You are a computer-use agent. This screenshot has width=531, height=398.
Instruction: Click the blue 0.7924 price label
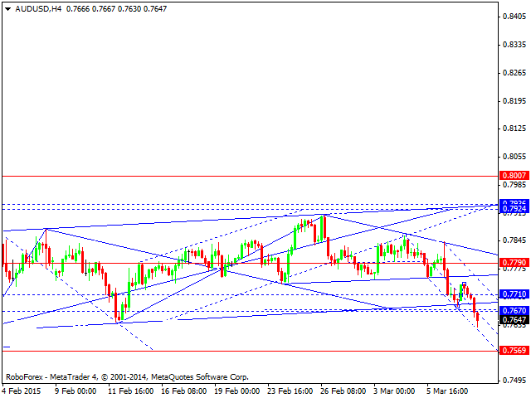(x=514, y=209)
